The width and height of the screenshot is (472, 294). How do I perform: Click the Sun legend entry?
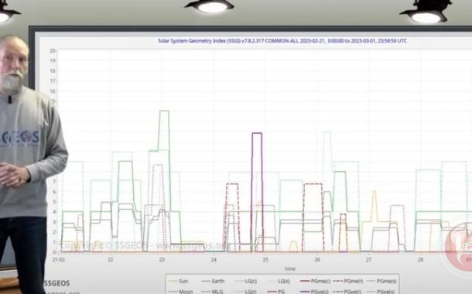tap(179, 281)
